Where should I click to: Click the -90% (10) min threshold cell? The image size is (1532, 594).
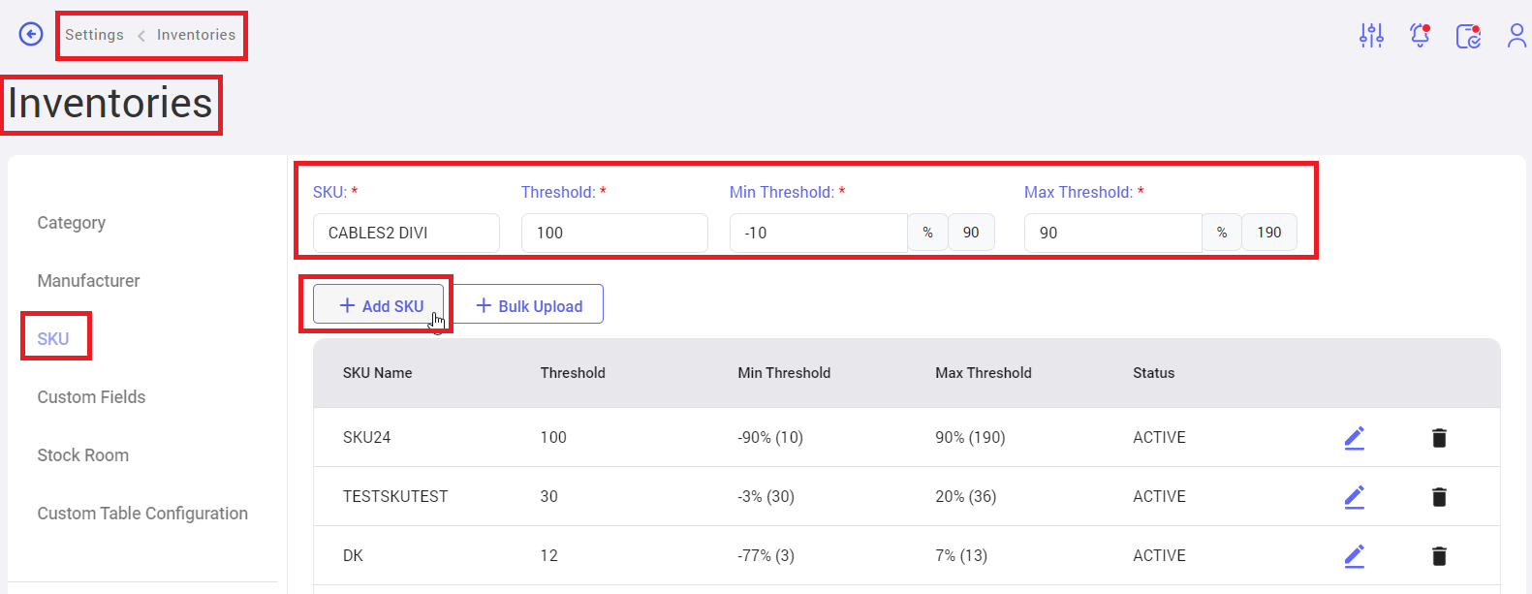tap(770, 438)
